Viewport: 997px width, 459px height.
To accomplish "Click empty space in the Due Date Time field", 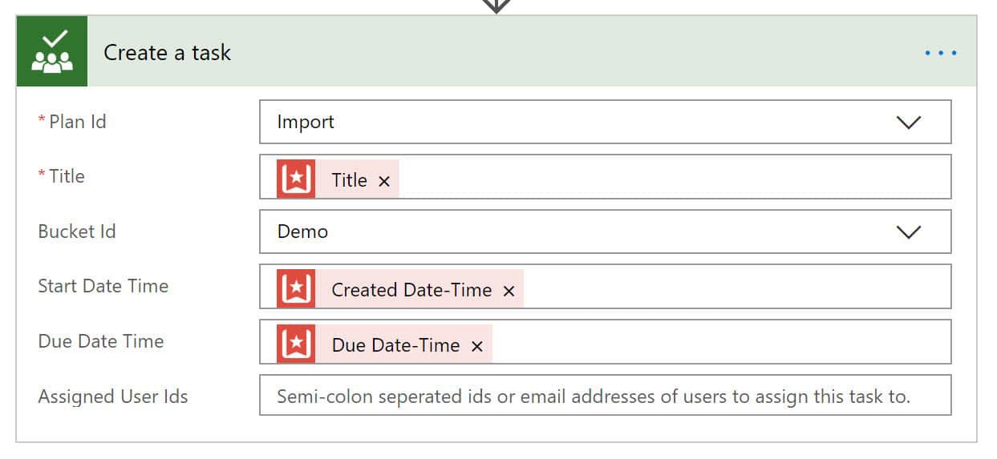I will click(x=720, y=342).
